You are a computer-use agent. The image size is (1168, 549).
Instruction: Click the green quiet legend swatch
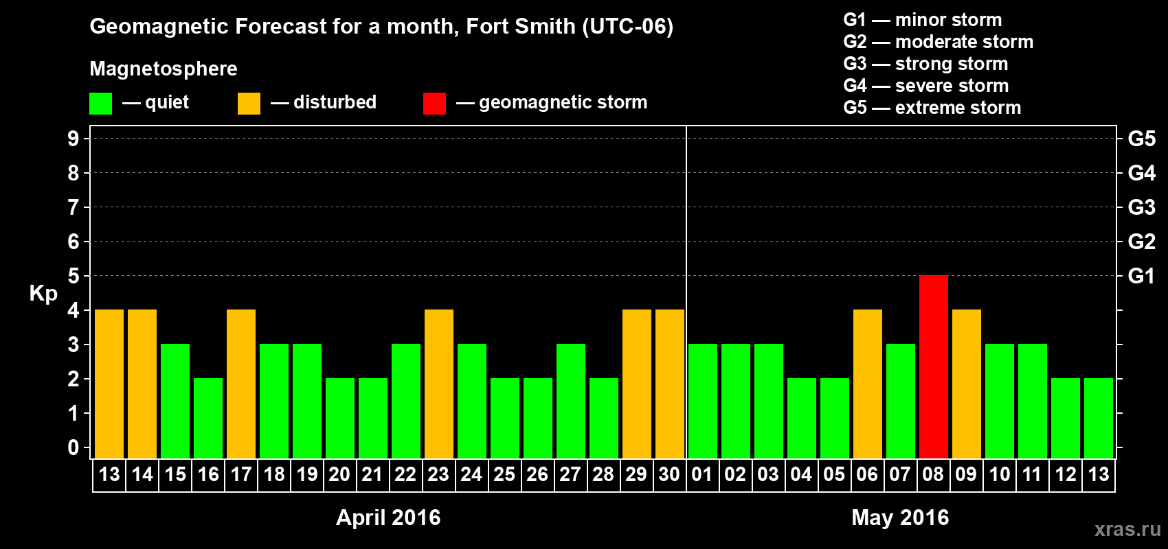click(100, 104)
